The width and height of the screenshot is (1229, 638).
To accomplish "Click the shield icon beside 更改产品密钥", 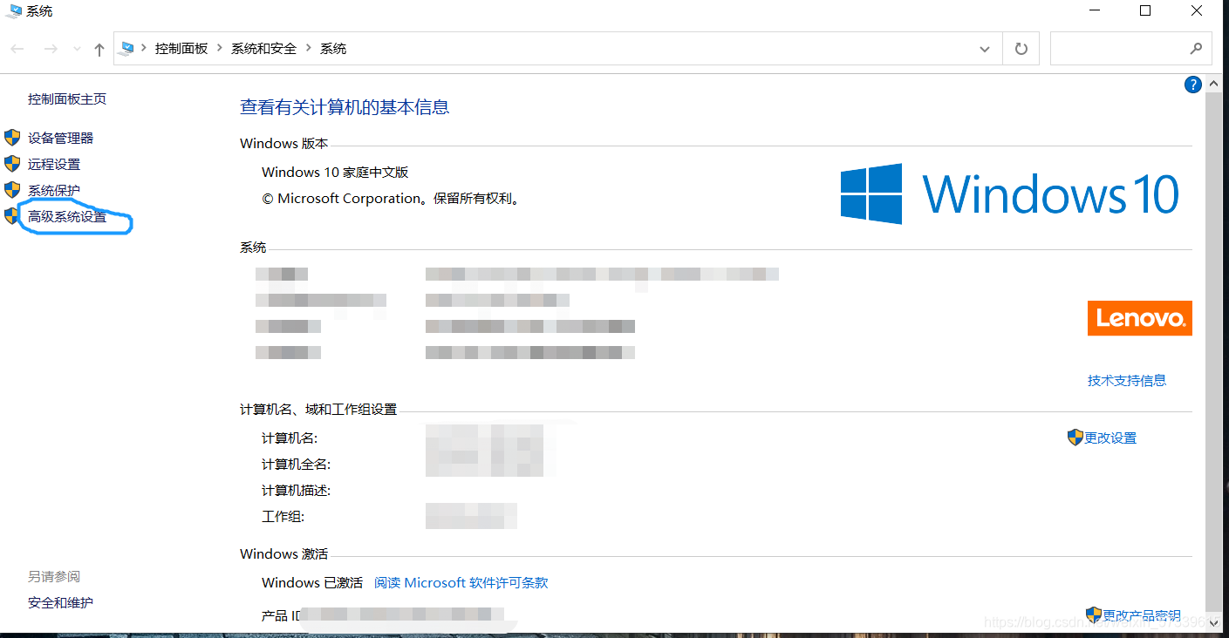I will pyautogui.click(x=1094, y=615).
